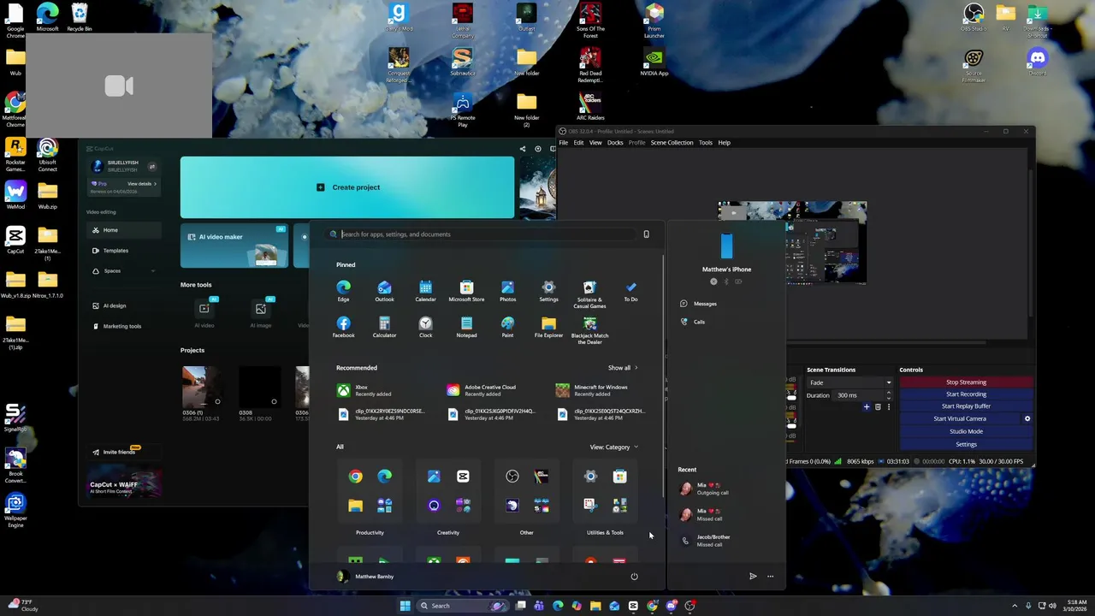
Task: Open Edge from pinned Start apps
Action: point(343,291)
